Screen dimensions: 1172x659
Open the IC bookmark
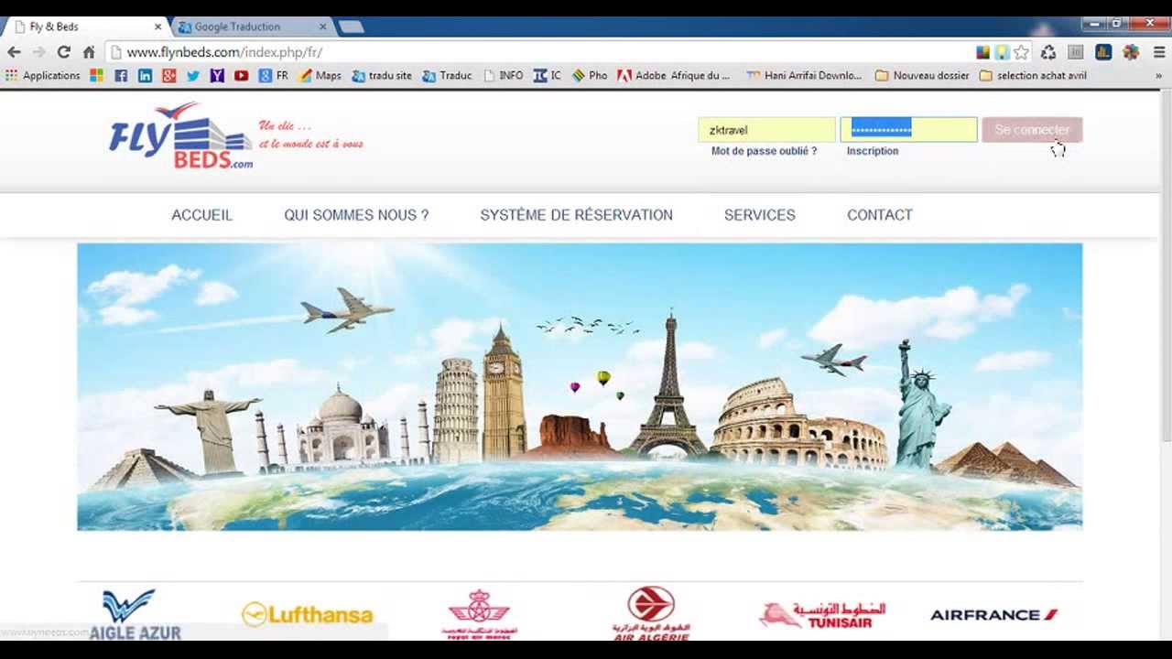click(x=548, y=76)
